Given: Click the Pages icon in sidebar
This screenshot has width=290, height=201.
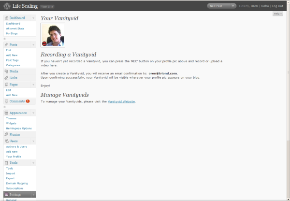Looking at the screenshot, I should 6,85.
